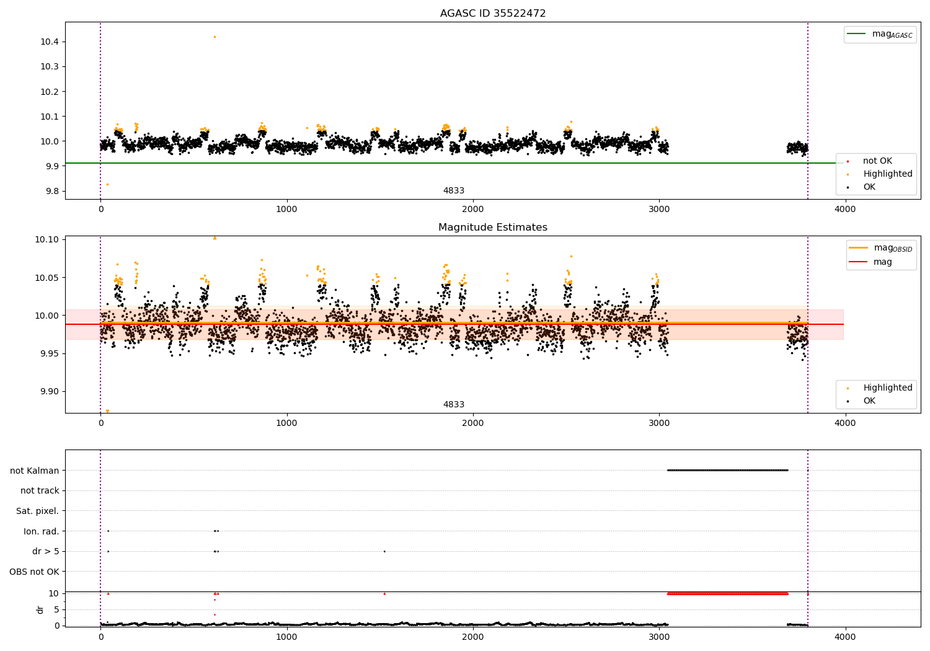Click "Highlighted" legend entry in the top plot
Screen dimensions: 930x651
[887, 174]
